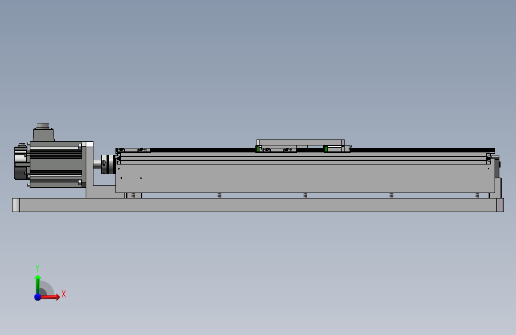
Task: Click the red X axis arrow of the triad
Action: coord(50,297)
